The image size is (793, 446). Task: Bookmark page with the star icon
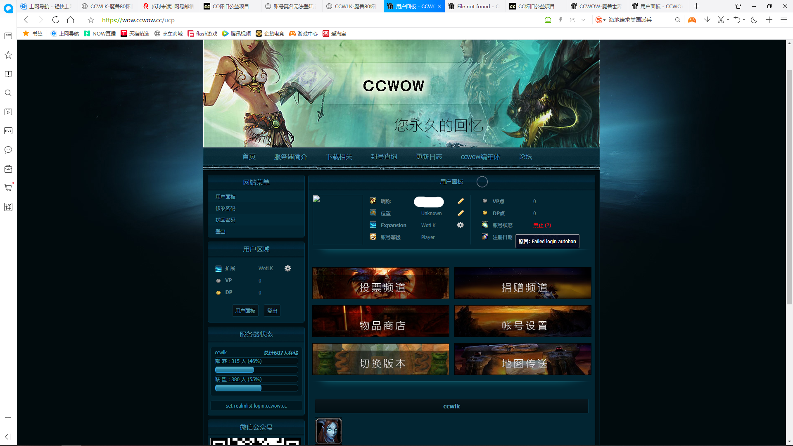pyautogui.click(x=91, y=20)
